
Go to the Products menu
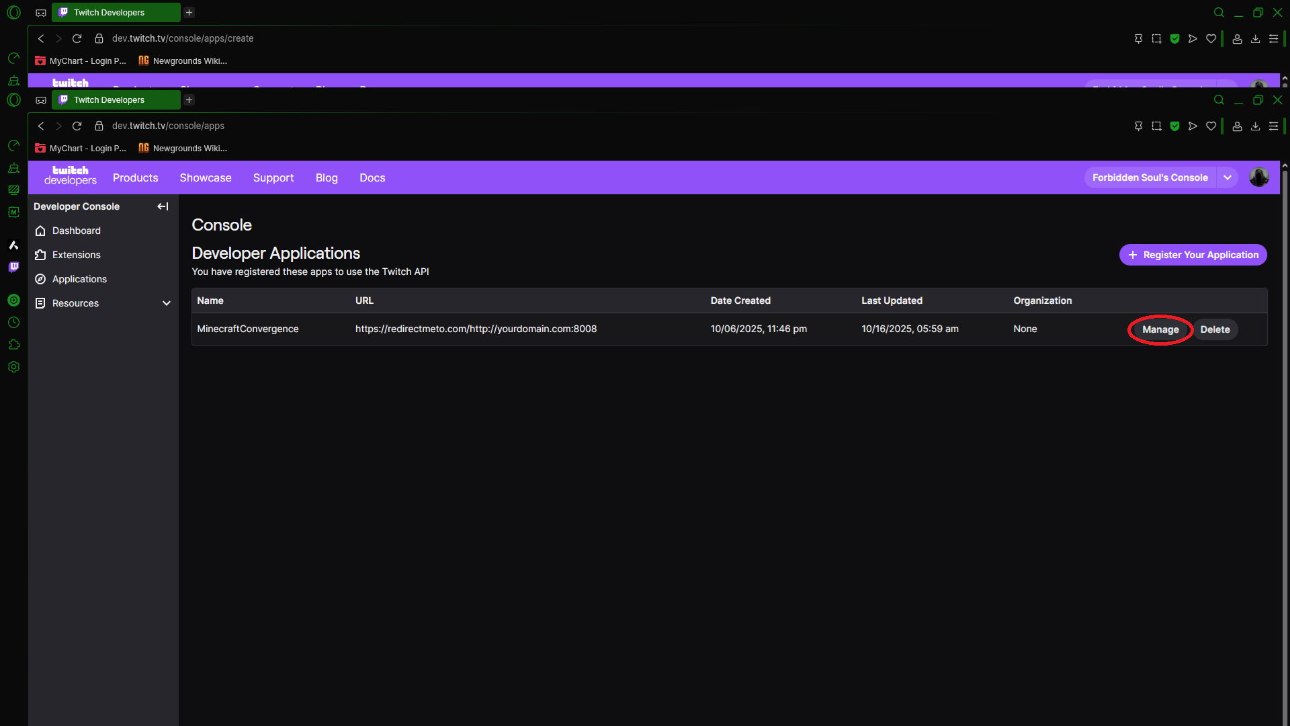(135, 177)
